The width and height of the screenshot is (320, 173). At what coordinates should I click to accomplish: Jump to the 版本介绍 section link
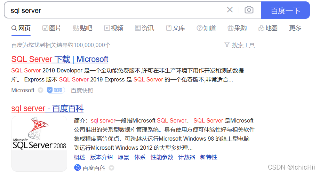click(102, 157)
